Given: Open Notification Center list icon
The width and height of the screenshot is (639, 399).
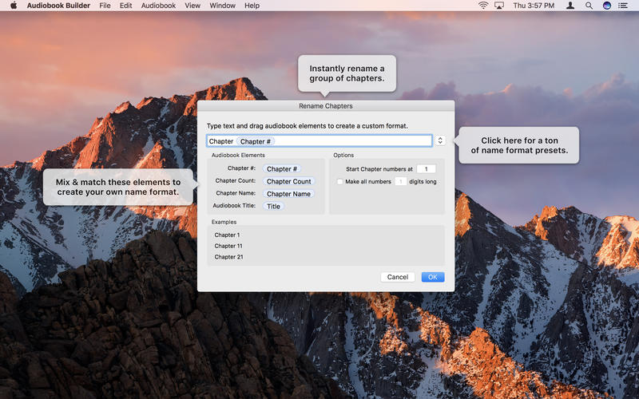Looking at the screenshot, I should pyautogui.click(x=625, y=6).
